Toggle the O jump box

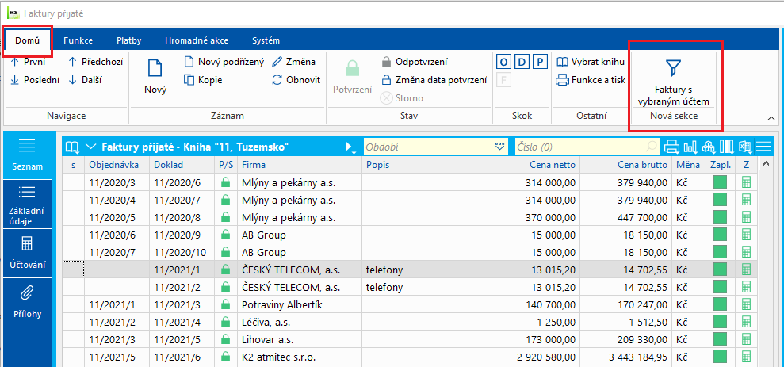pos(503,62)
